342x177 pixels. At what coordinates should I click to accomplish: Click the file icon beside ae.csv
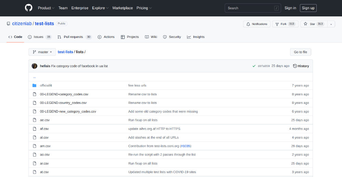tap(35, 120)
